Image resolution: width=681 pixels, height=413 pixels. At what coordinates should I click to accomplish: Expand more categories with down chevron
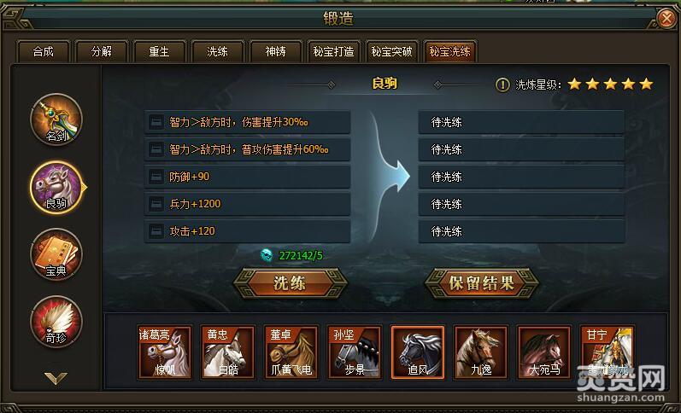coord(56,378)
